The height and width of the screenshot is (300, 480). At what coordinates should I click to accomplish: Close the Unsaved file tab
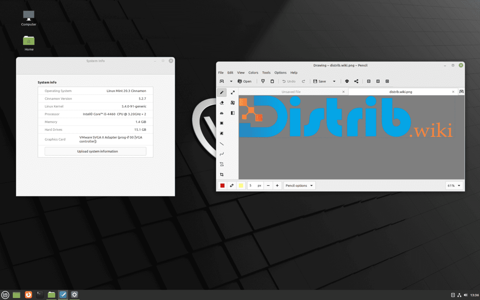[343, 92]
